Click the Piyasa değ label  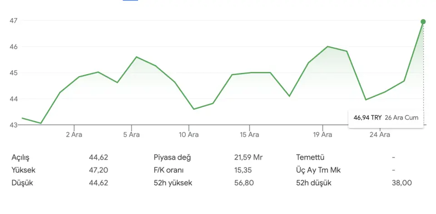[172, 157]
